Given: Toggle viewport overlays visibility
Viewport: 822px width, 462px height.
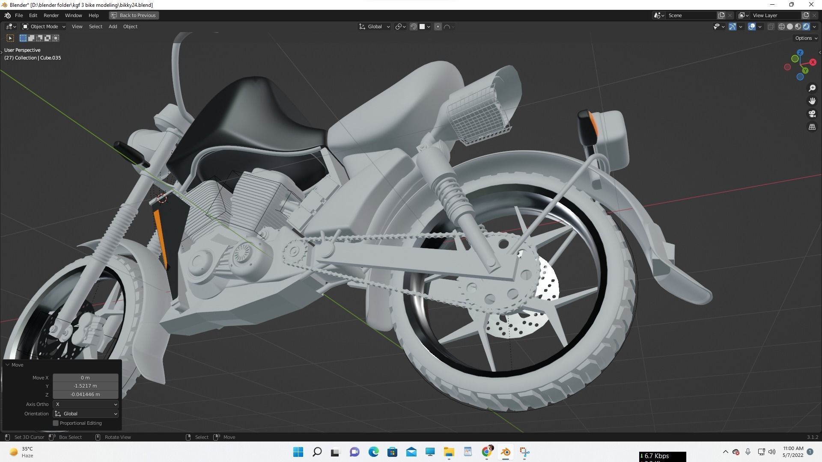Looking at the screenshot, I should click(x=751, y=27).
